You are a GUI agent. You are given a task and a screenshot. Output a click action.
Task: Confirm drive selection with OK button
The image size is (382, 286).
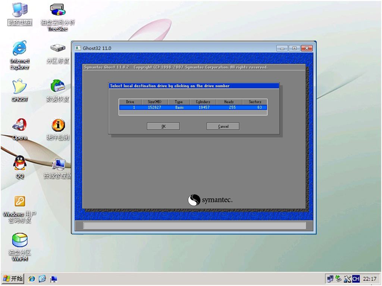163,126
